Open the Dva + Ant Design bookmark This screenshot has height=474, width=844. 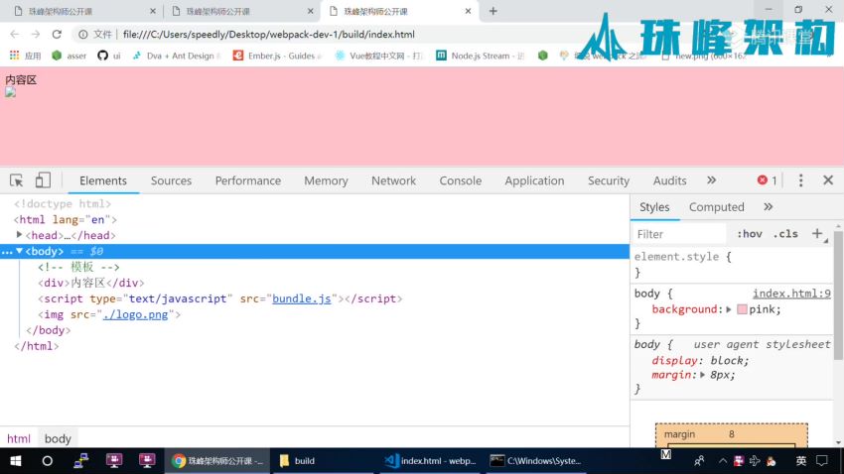coord(175,56)
